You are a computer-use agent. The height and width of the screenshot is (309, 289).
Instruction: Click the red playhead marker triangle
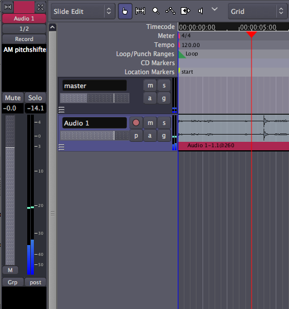click(252, 34)
